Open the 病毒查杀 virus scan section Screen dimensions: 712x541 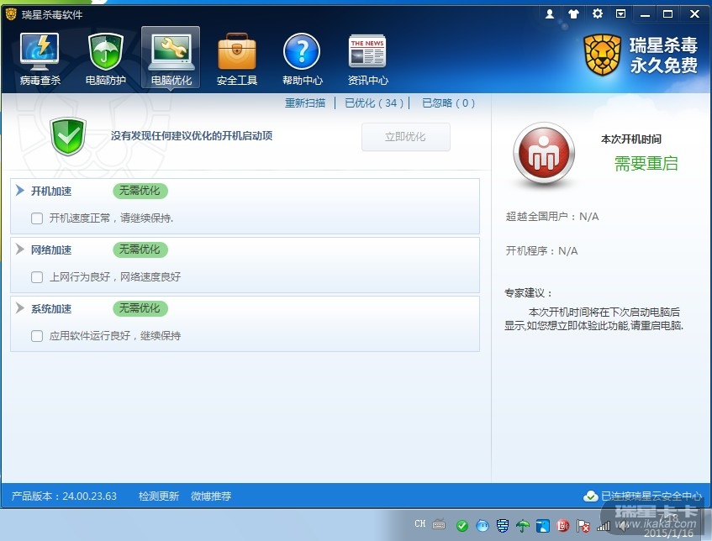tap(40, 59)
